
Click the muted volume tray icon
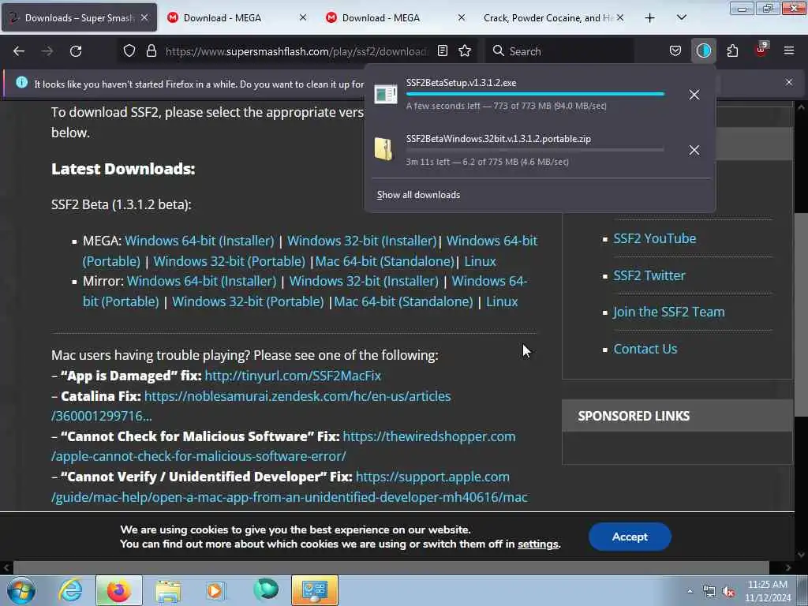tap(728, 592)
